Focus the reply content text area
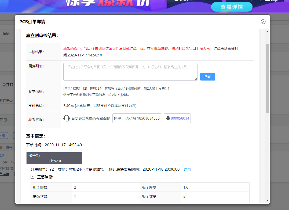This screenshot has width=289, height=210. tap(130, 72)
